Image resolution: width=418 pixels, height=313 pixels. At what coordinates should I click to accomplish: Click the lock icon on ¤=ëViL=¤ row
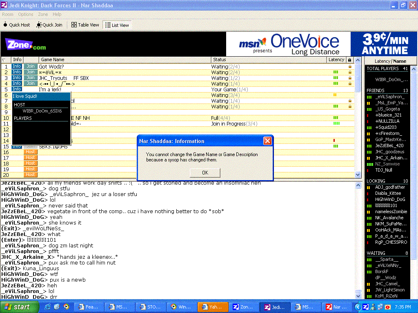[350, 72]
